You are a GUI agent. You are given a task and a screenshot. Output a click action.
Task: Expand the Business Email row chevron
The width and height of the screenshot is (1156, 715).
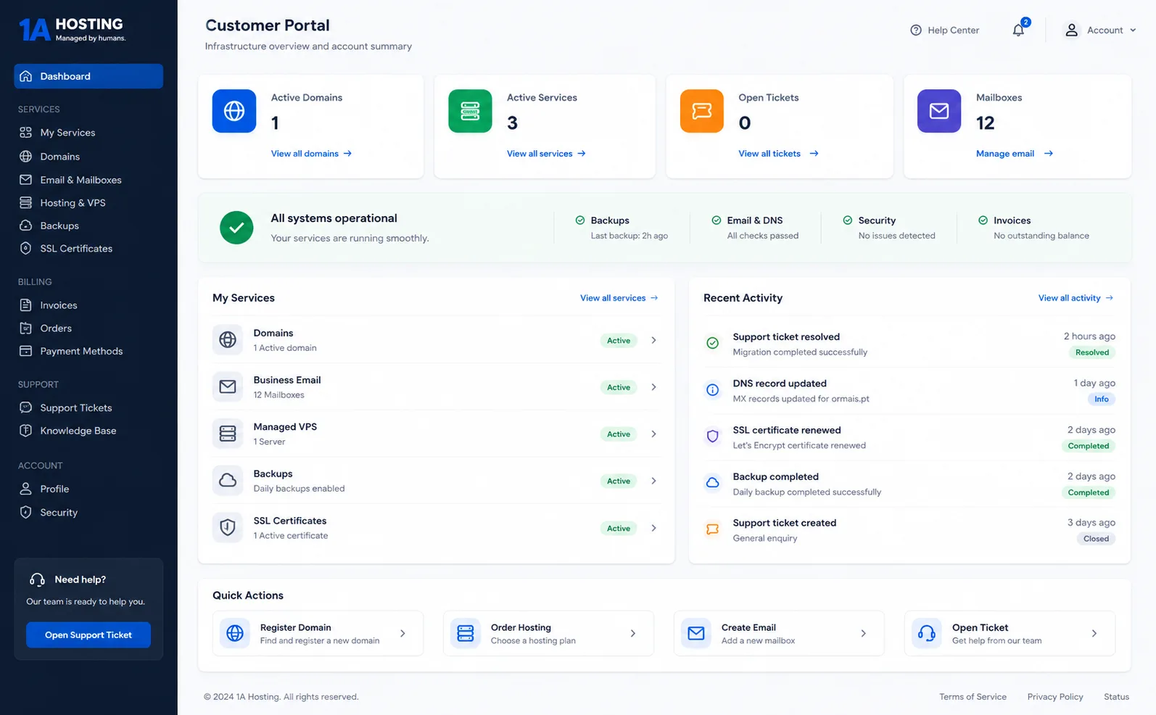coord(653,387)
